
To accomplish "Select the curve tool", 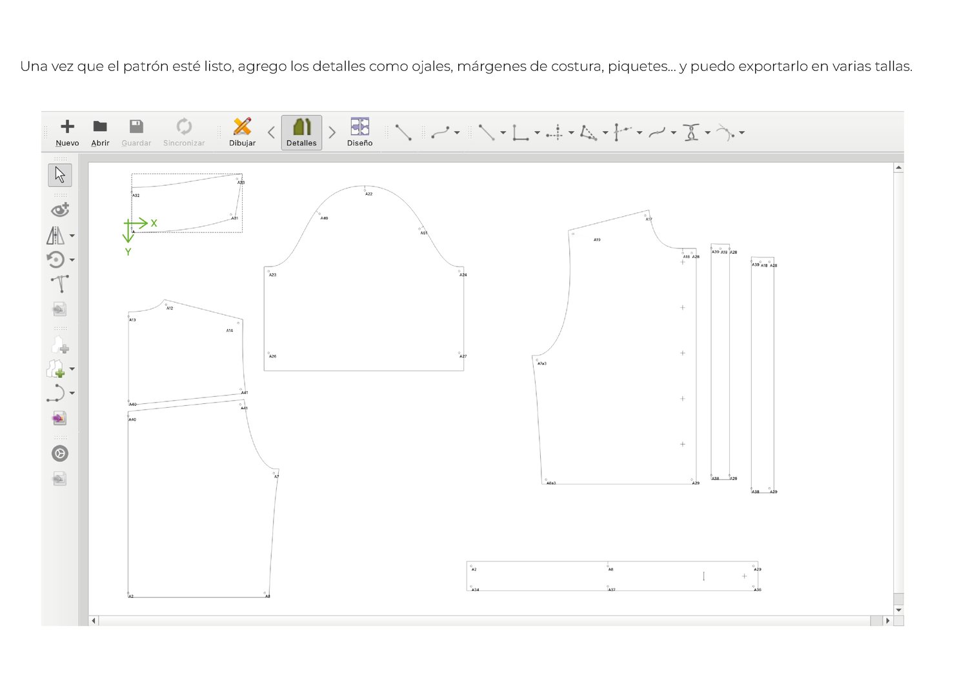I will (440, 132).
